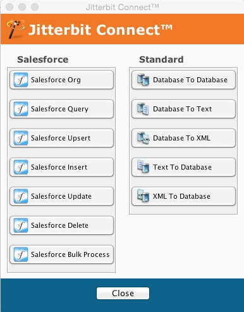Open the Salesforce Insert wizard
This screenshot has height=312, width=244.
tap(61, 167)
